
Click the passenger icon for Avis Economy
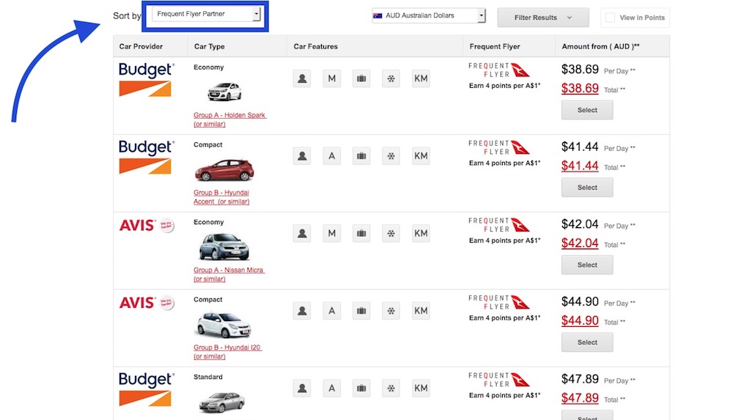302,233
